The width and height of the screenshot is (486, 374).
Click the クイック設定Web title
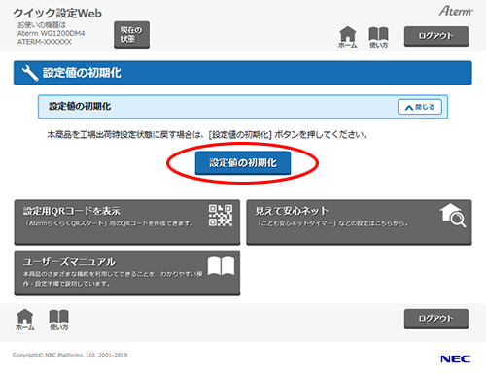[x=57, y=13]
